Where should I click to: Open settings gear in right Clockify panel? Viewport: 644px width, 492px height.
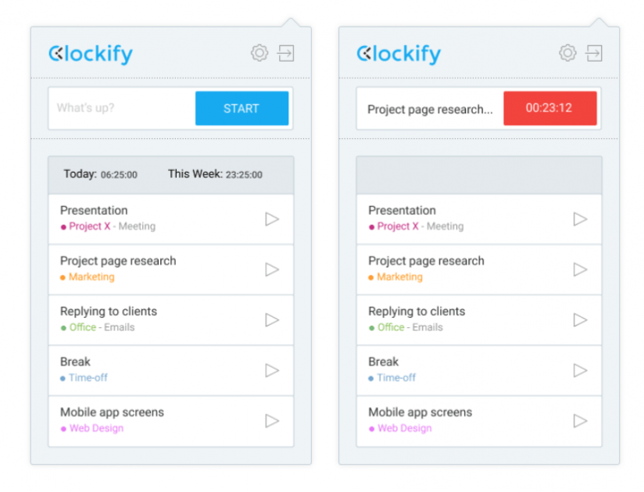pos(567,53)
